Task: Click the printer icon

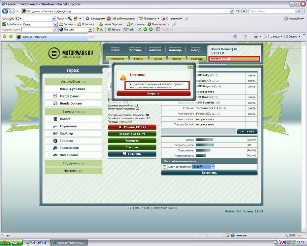Action: pos(256,36)
